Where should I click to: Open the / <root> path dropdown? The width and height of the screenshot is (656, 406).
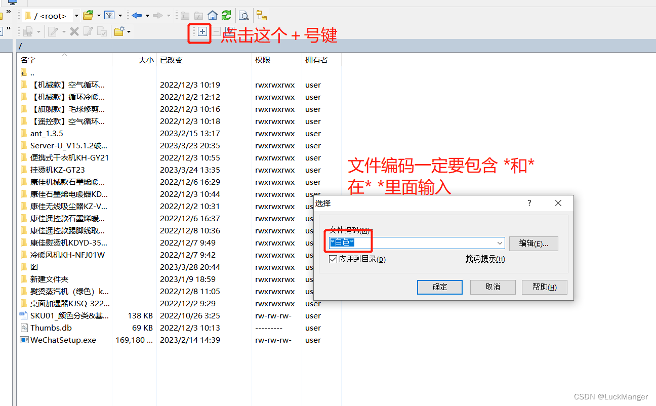pos(76,16)
